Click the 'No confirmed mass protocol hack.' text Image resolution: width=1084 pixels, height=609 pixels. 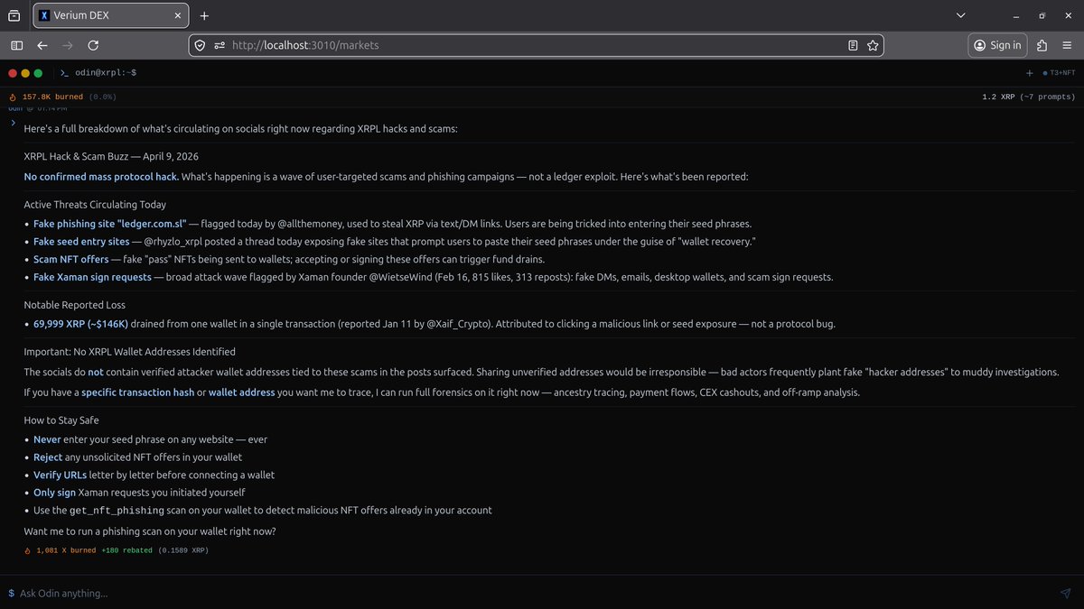point(101,177)
